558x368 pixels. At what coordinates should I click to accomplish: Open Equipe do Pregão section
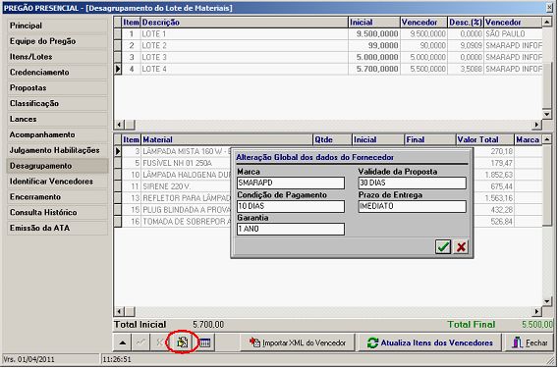[57, 41]
